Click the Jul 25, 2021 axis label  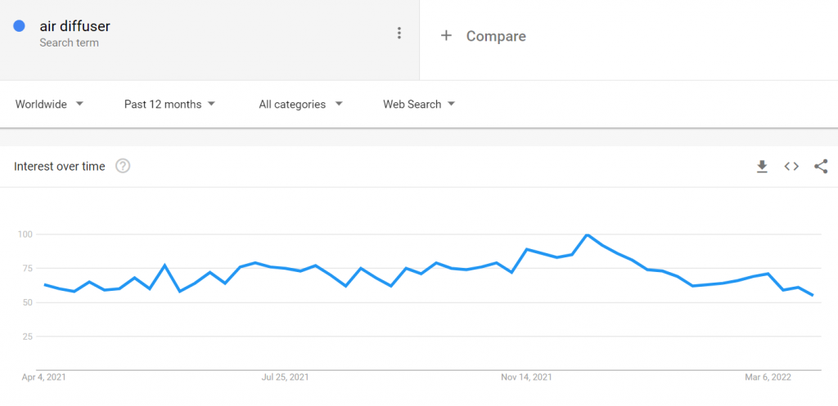[285, 377]
